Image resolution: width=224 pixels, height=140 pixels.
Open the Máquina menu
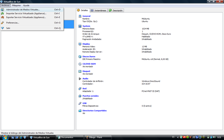16,6
